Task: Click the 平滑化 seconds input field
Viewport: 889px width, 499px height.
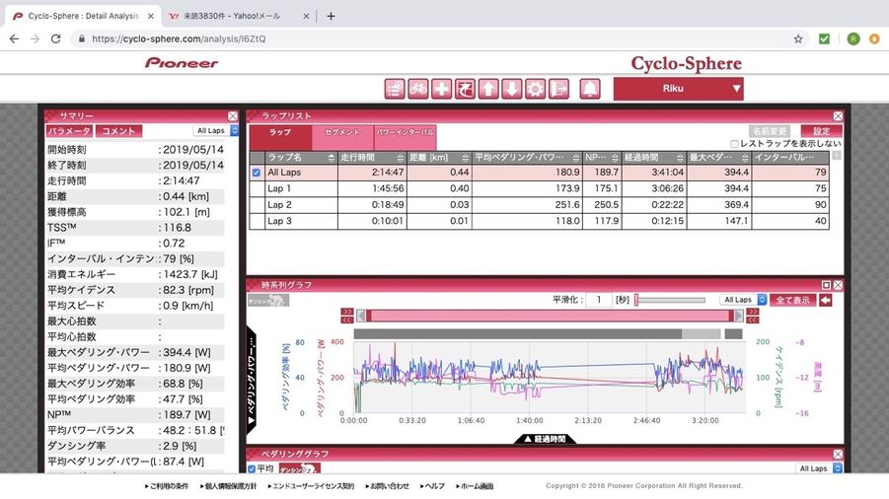Action: click(598, 300)
